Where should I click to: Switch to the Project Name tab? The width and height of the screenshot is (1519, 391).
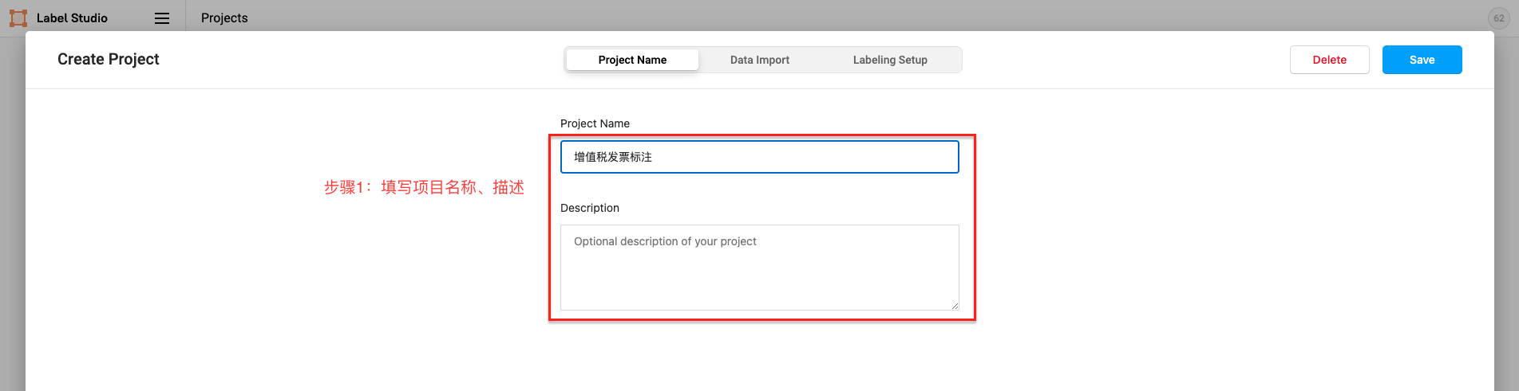(x=632, y=60)
